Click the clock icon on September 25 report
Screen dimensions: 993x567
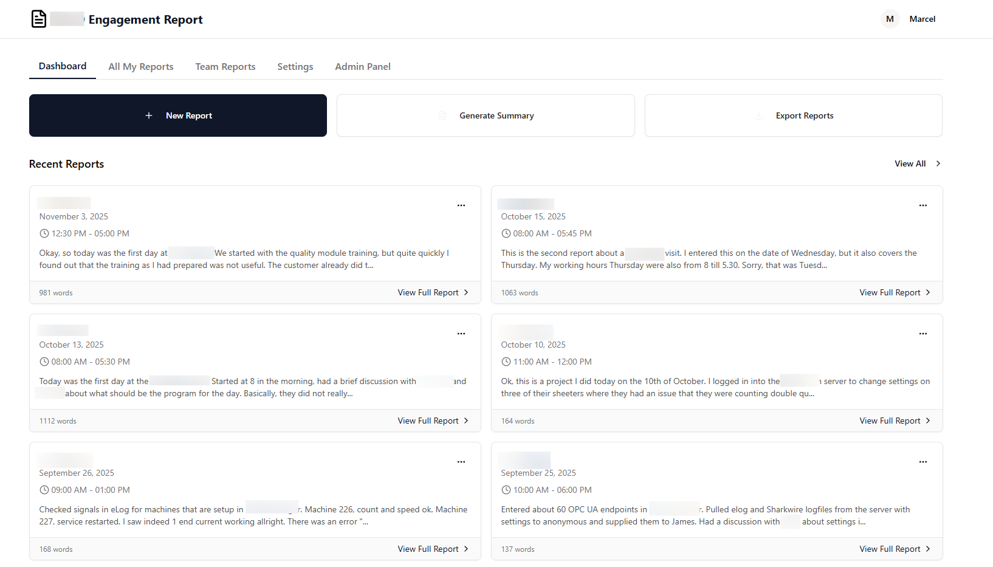point(506,490)
